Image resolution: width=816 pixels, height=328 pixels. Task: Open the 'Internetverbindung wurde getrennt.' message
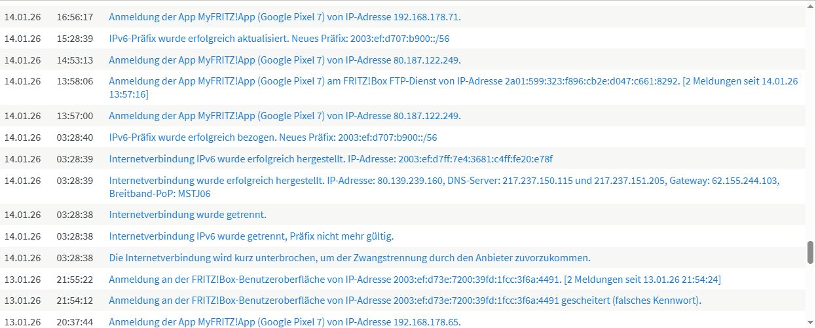point(187,215)
